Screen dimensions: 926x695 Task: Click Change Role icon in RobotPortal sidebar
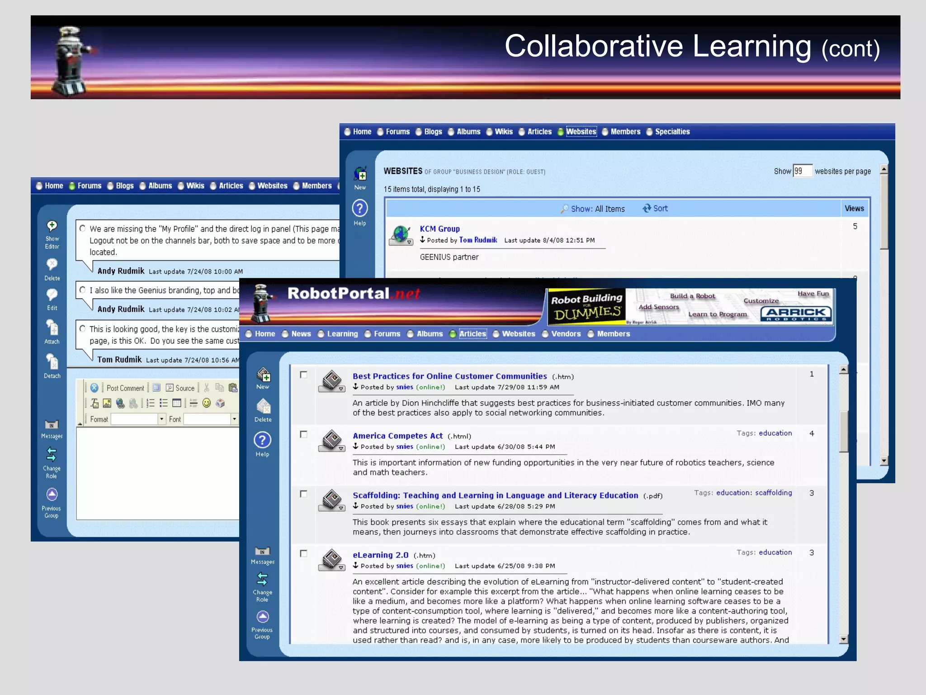262,579
